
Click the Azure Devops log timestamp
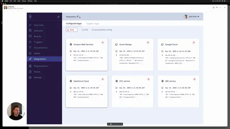(132, 51)
